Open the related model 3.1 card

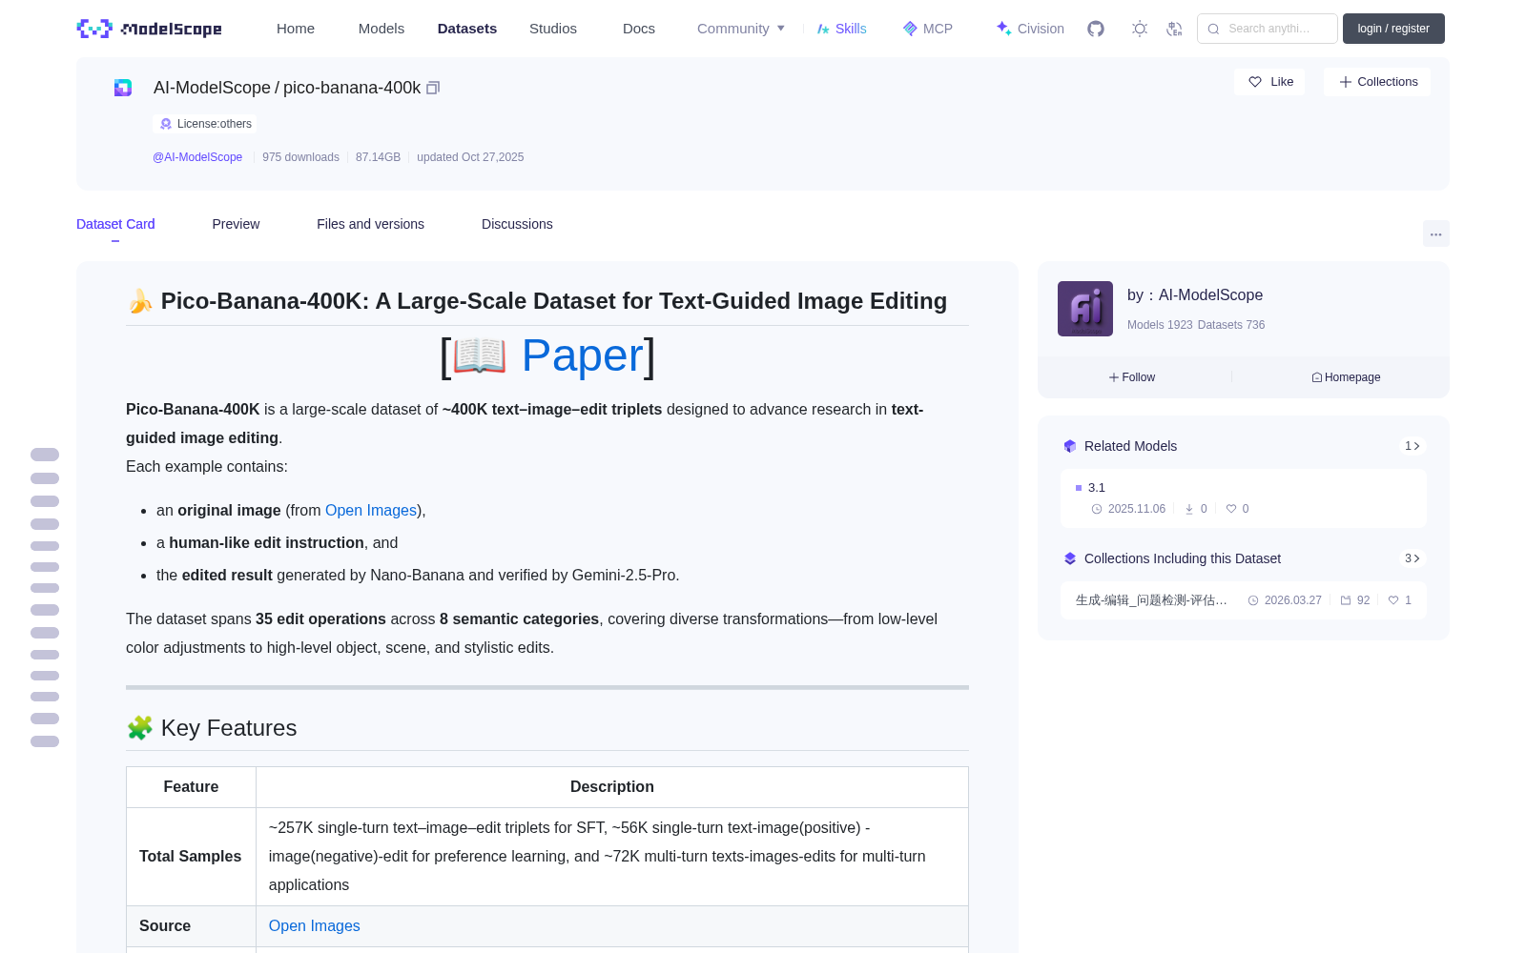(x=1244, y=498)
